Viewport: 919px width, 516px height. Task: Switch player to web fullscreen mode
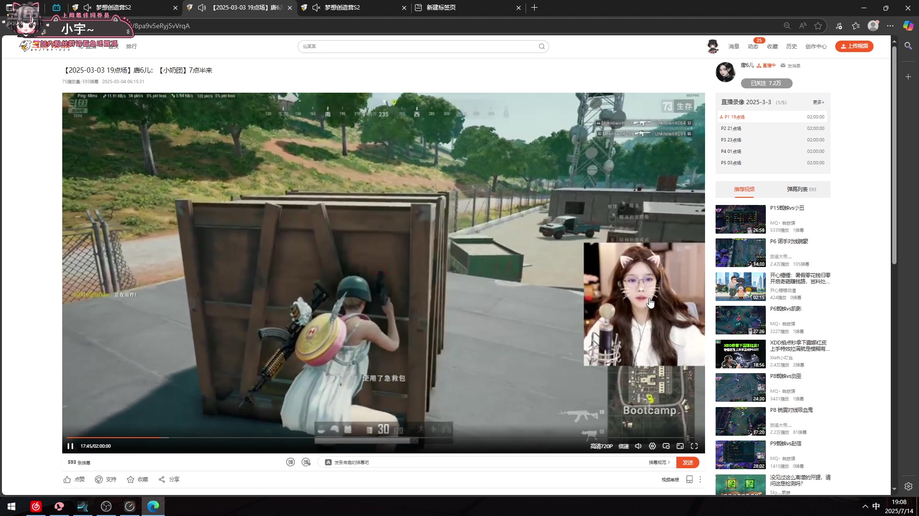tap(680, 446)
